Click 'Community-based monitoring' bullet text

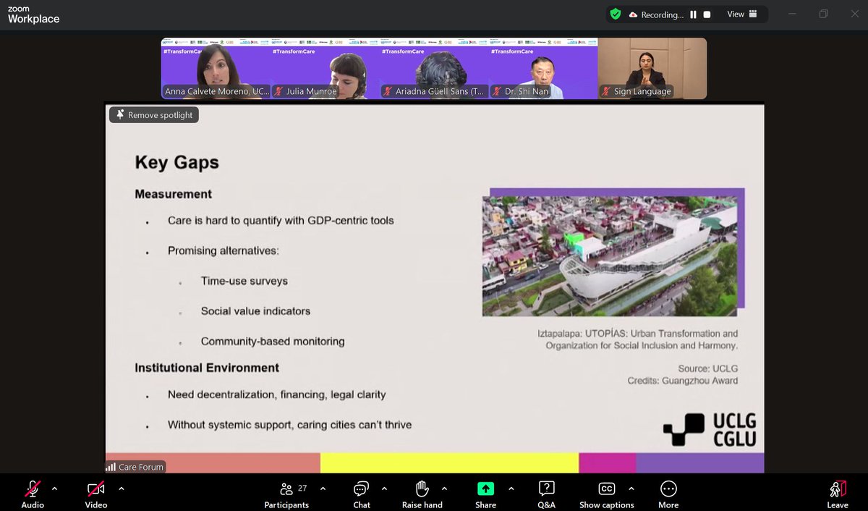tap(273, 342)
